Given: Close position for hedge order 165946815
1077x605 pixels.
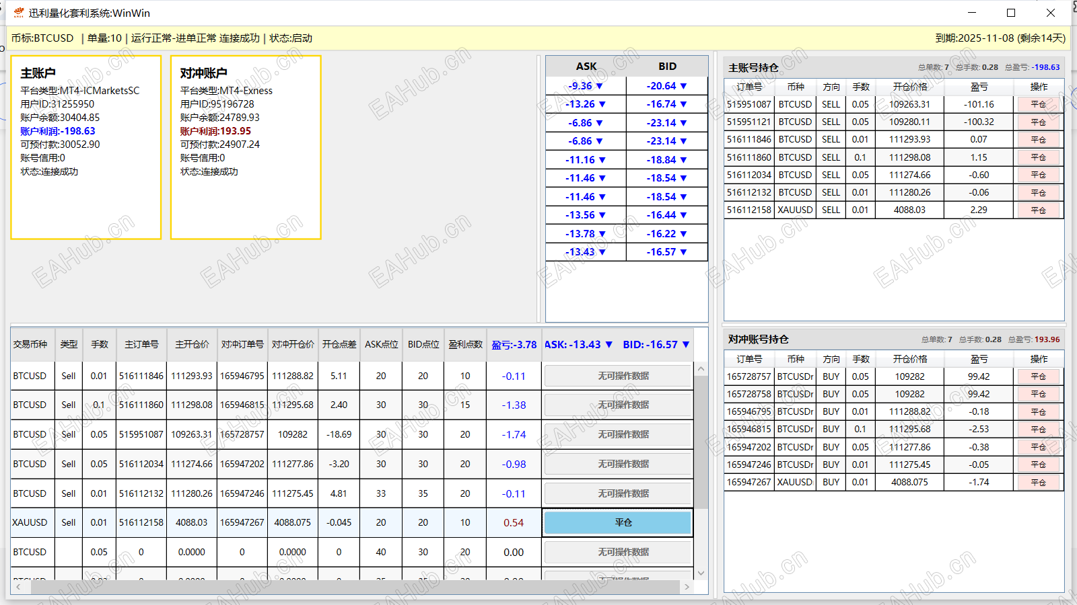Looking at the screenshot, I should tap(1039, 429).
